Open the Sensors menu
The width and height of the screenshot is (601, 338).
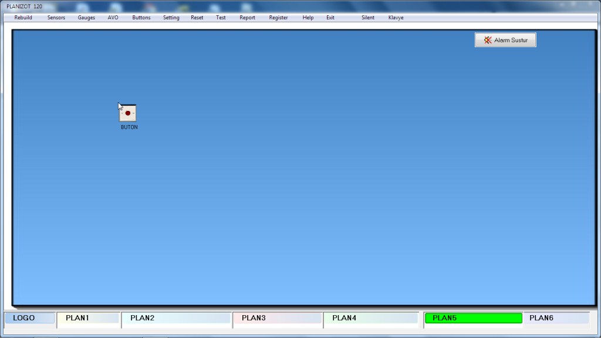[x=56, y=18]
